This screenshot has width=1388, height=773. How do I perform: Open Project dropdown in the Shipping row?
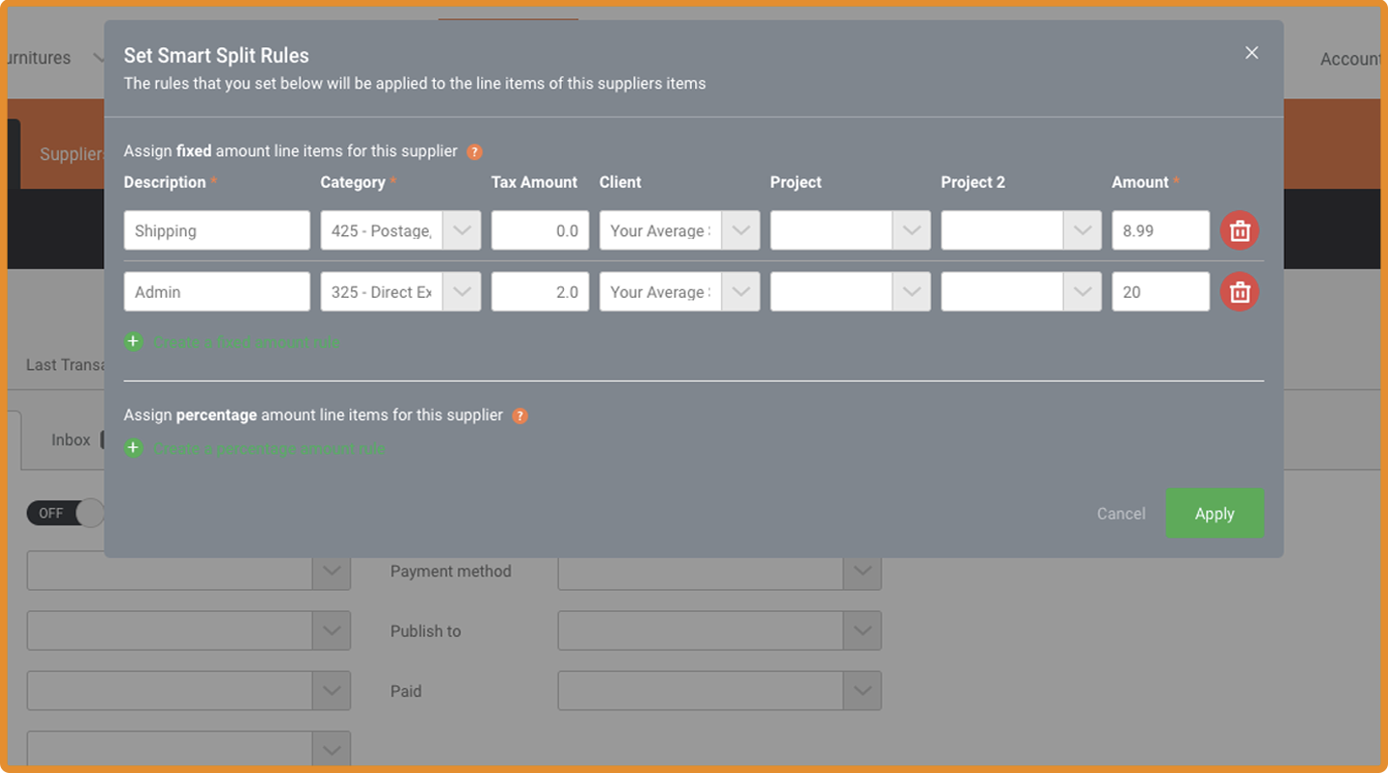(911, 231)
